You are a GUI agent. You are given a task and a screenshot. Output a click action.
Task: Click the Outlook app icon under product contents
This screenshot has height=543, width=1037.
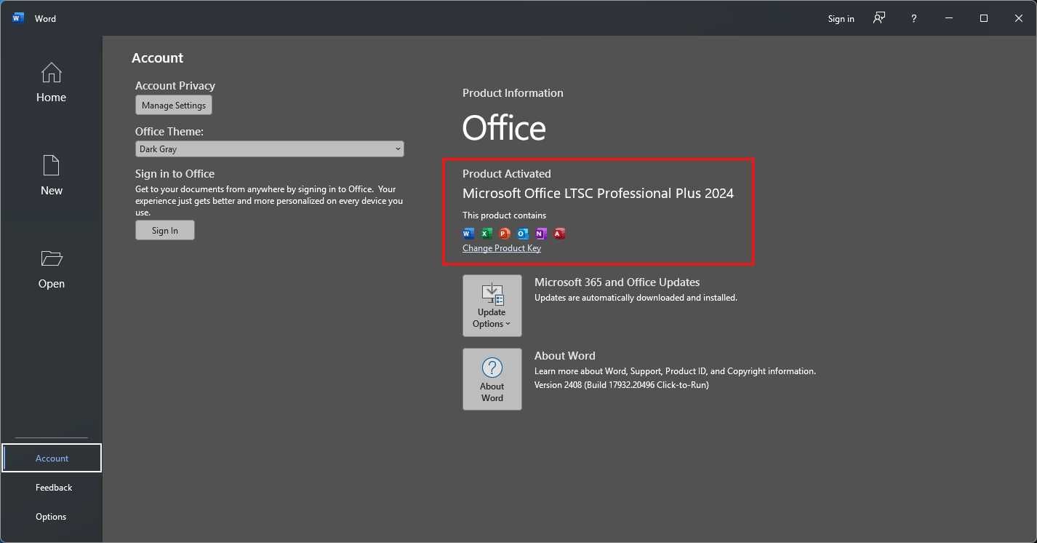click(523, 234)
